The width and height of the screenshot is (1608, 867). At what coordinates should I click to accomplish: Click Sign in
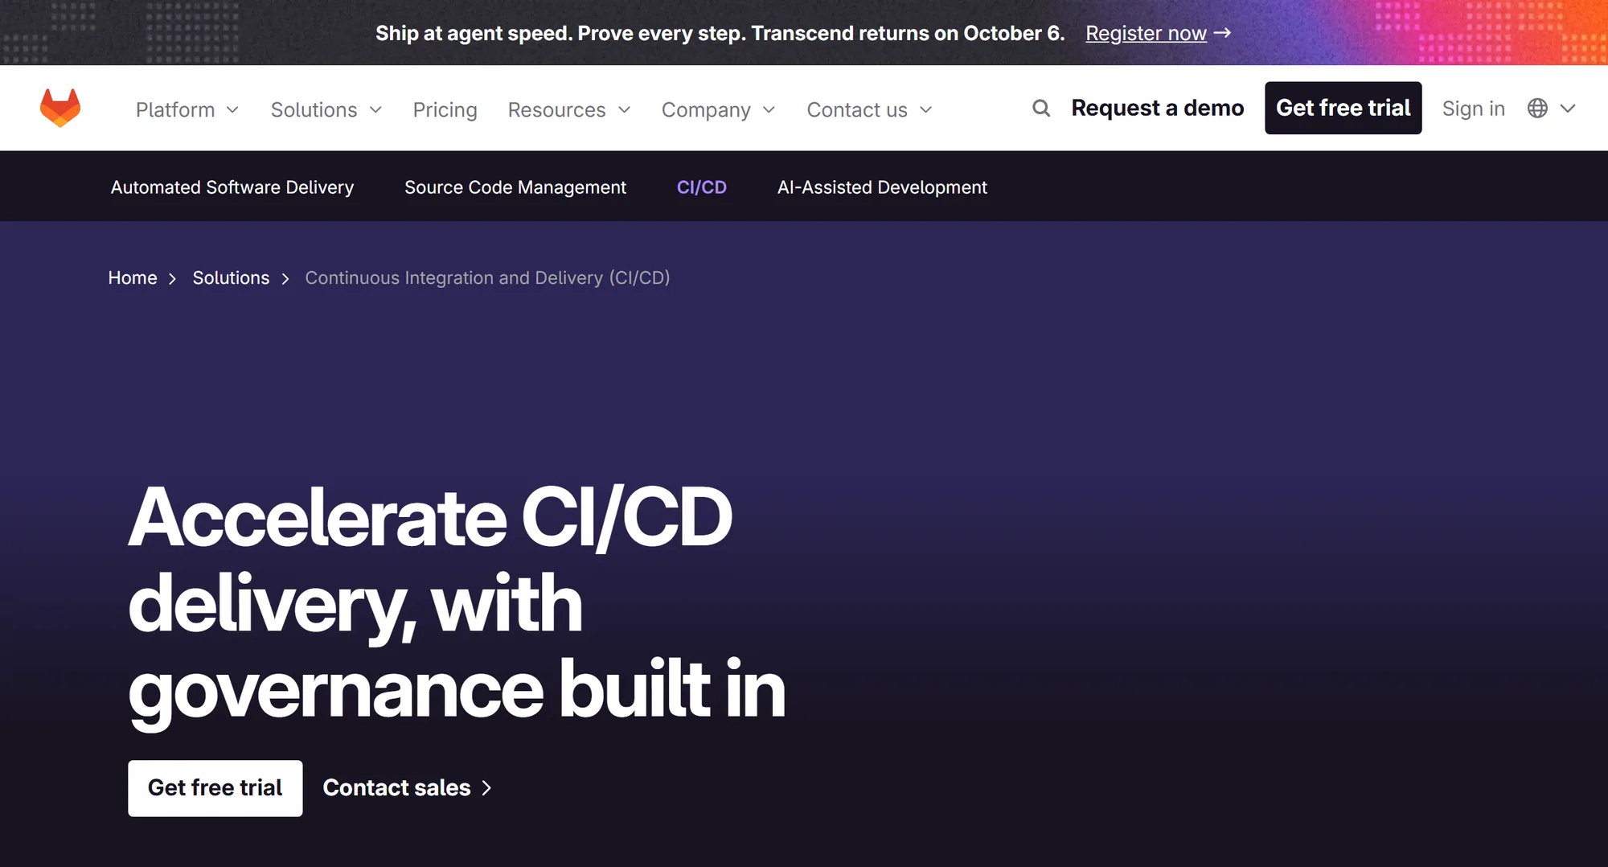pyautogui.click(x=1473, y=109)
